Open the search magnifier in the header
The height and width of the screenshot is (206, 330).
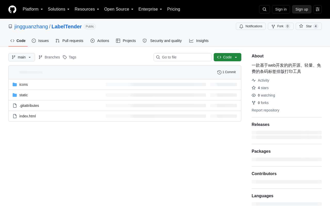[x=265, y=9]
